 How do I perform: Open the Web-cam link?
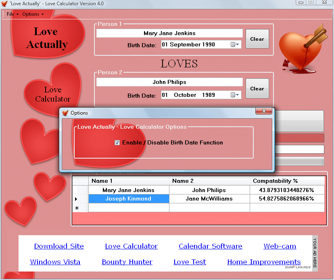[280, 246]
